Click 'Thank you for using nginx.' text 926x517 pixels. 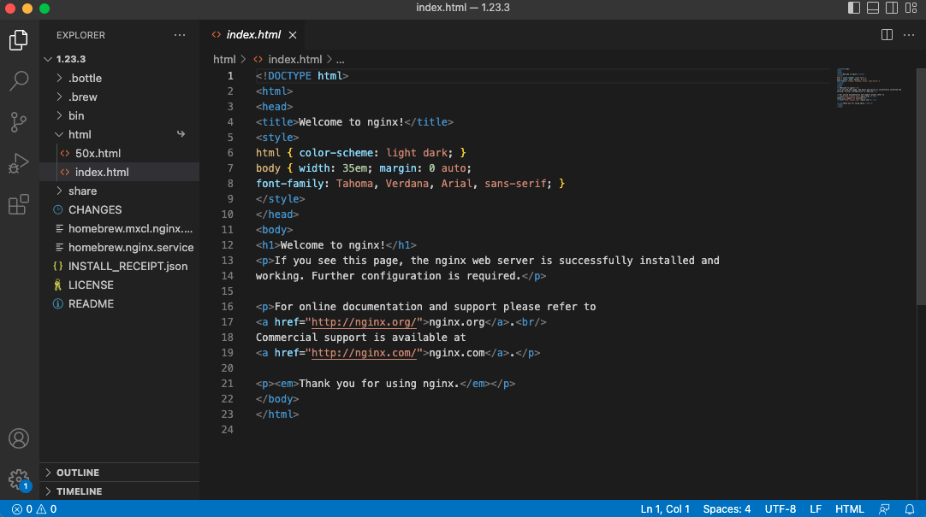tap(378, 384)
